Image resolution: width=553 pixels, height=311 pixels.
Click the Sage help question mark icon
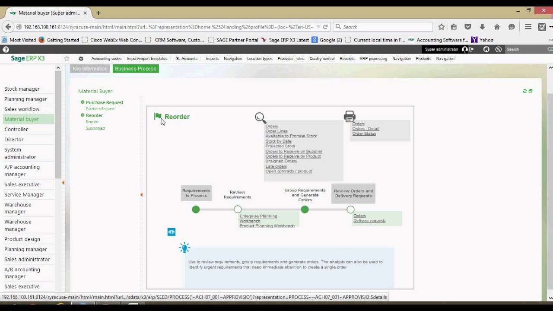point(6,49)
